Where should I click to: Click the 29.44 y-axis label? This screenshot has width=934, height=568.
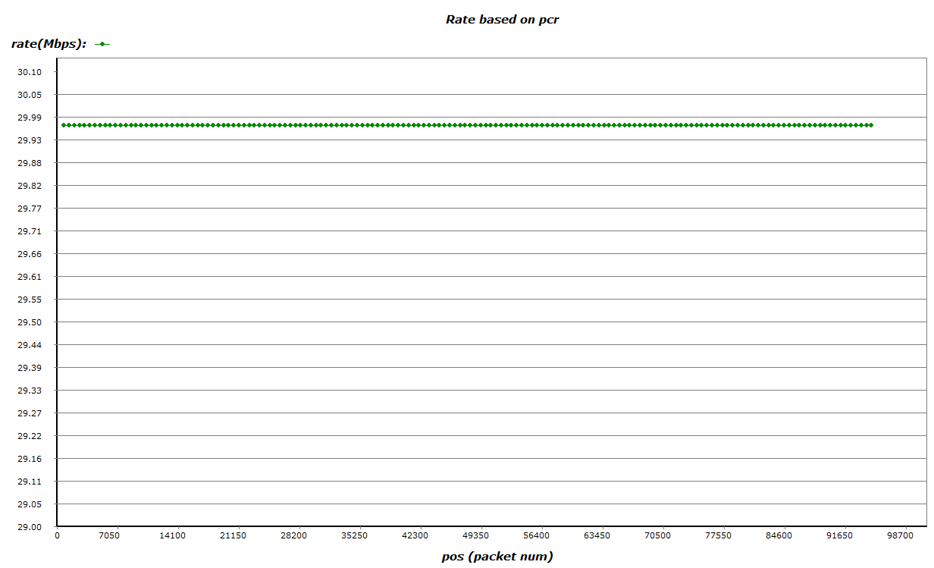[30, 345]
